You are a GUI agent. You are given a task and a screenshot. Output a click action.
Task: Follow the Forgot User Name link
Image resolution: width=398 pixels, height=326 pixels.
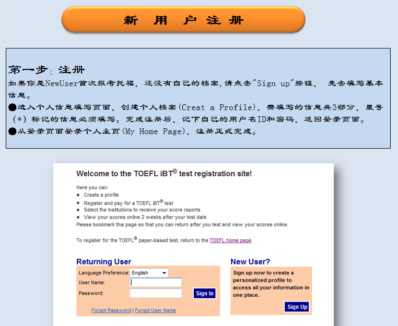coord(155,310)
